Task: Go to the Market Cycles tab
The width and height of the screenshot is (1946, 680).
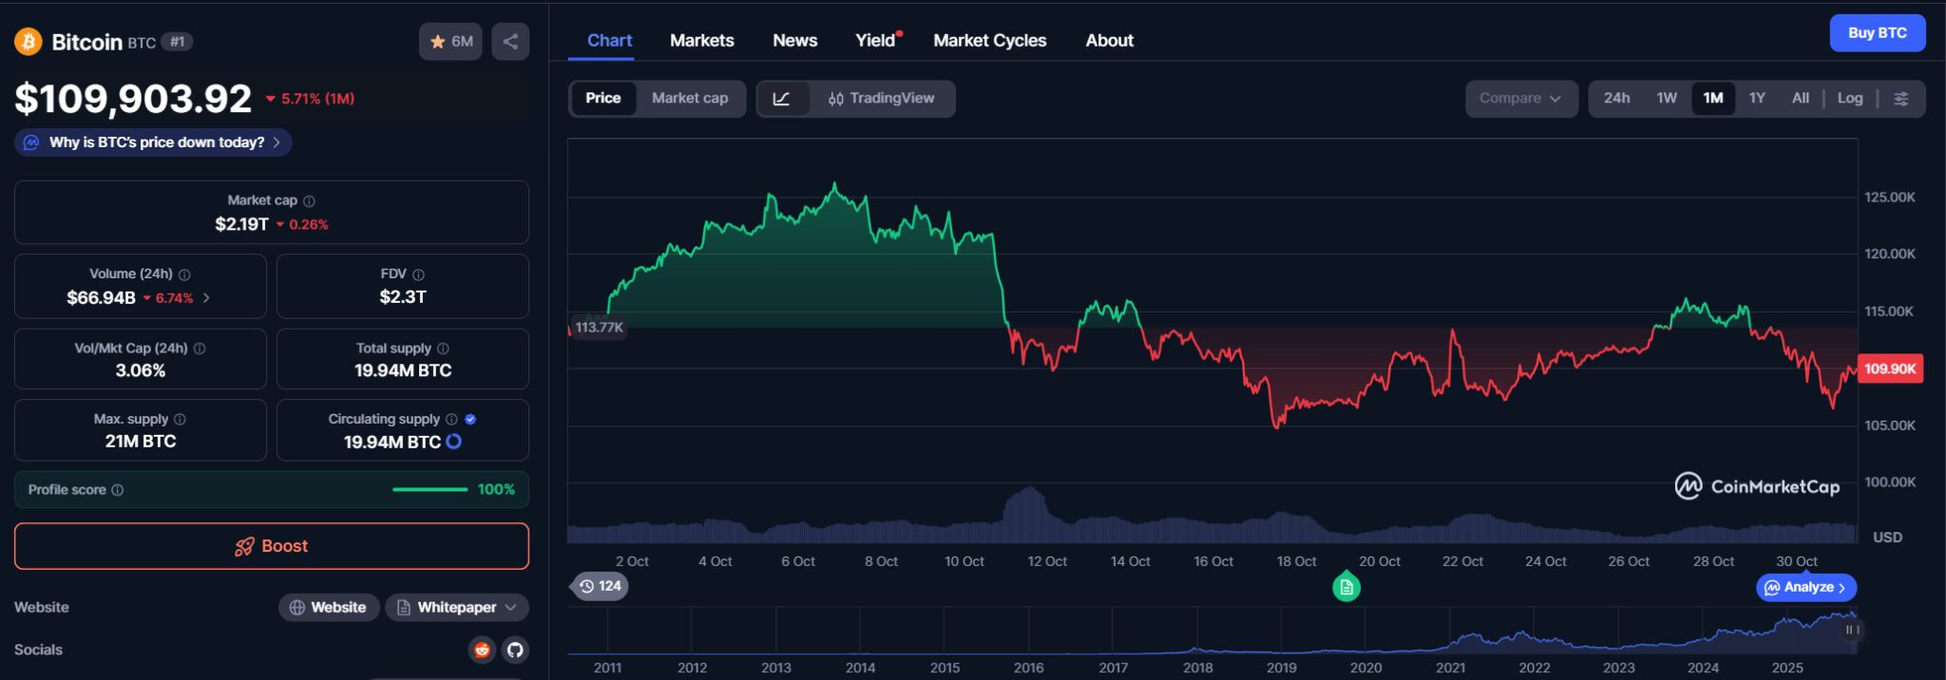Action: (x=989, y=41)
